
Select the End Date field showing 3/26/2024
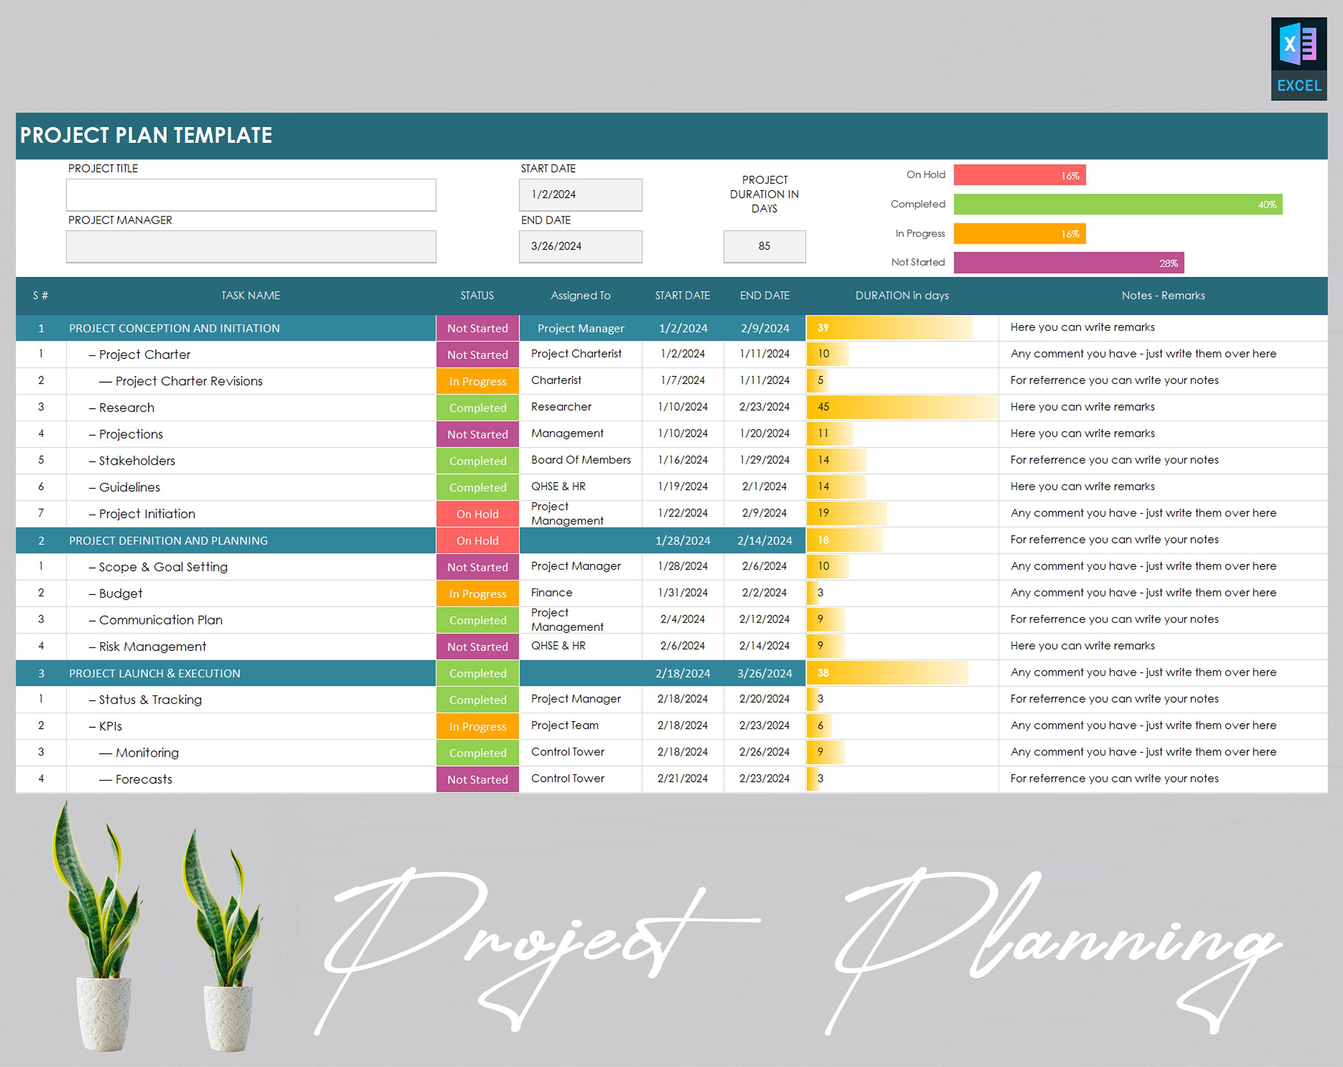(580, 246)
